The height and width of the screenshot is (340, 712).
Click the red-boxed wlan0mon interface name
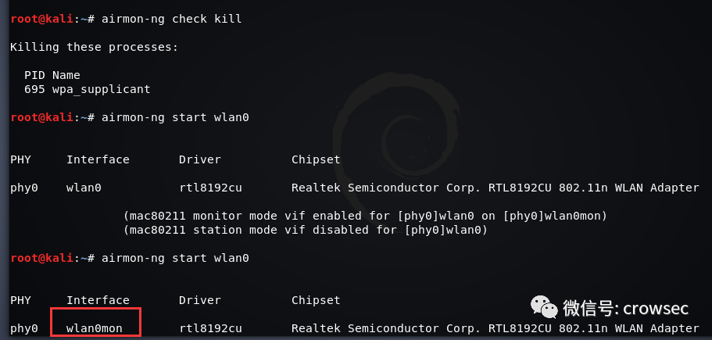pyautogui.click(x=95, y=328)
